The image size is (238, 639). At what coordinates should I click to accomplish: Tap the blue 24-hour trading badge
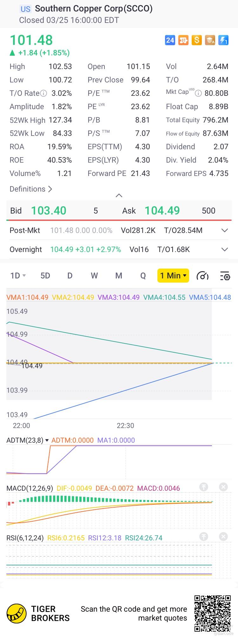click(170, 40)
